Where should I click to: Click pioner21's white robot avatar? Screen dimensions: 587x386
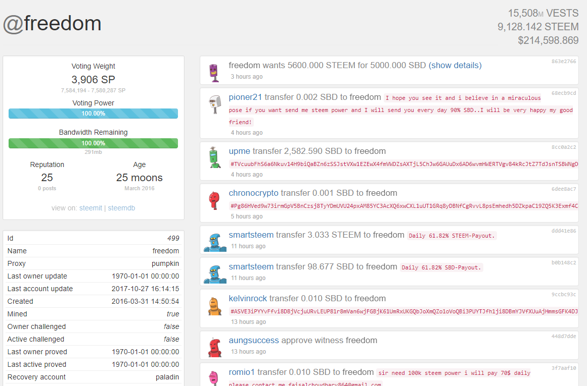tap(214, 104)
